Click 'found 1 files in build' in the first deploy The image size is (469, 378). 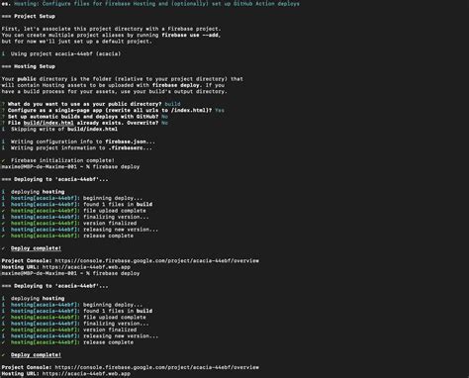[118, 204]
